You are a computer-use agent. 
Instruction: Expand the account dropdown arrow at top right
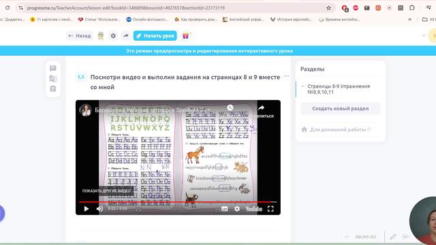(424, 35)
